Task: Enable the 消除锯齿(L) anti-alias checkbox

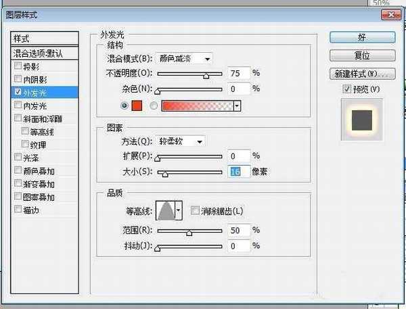Action: (x=195, y=210)
